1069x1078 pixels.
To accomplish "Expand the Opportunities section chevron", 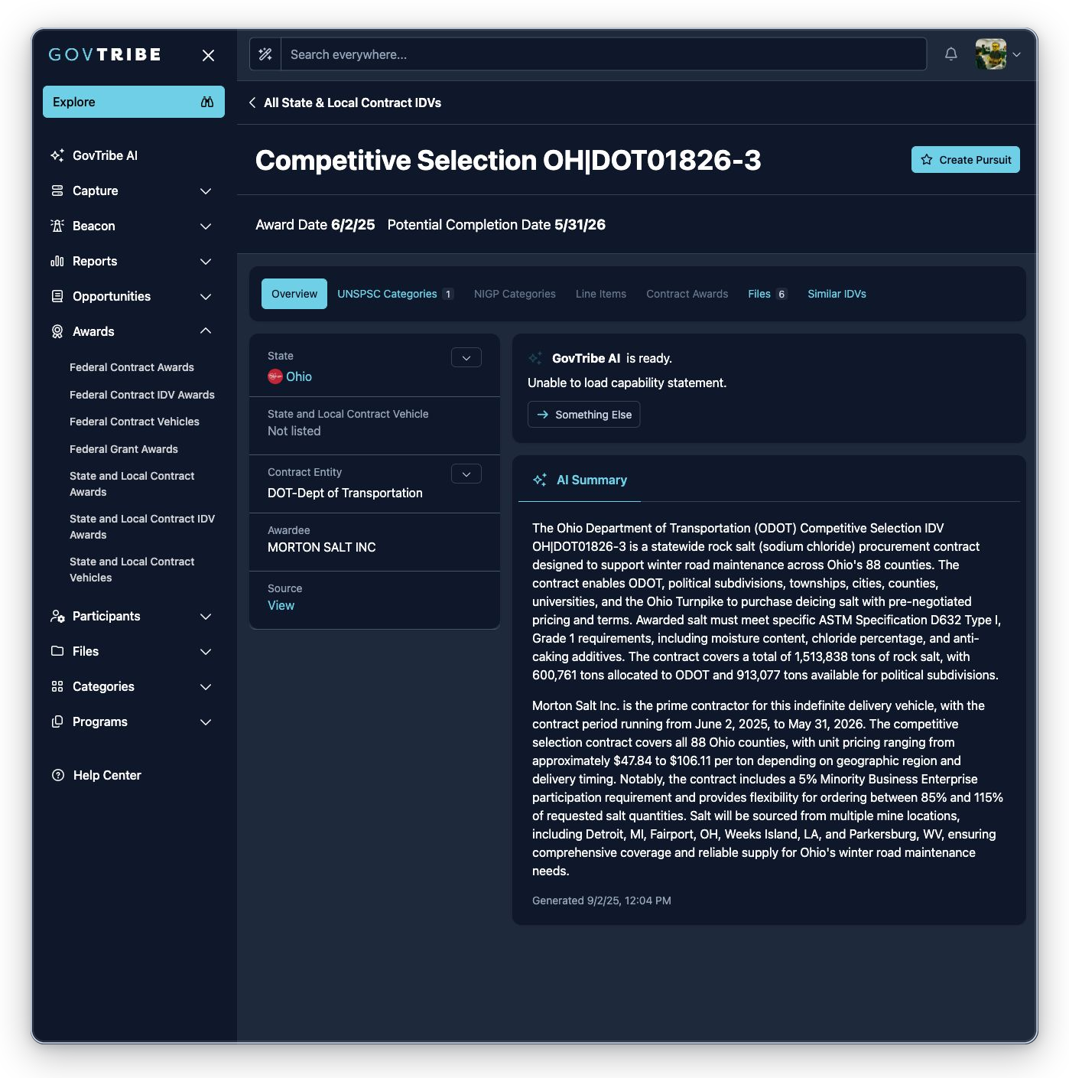I will click(x=206, y=296).
